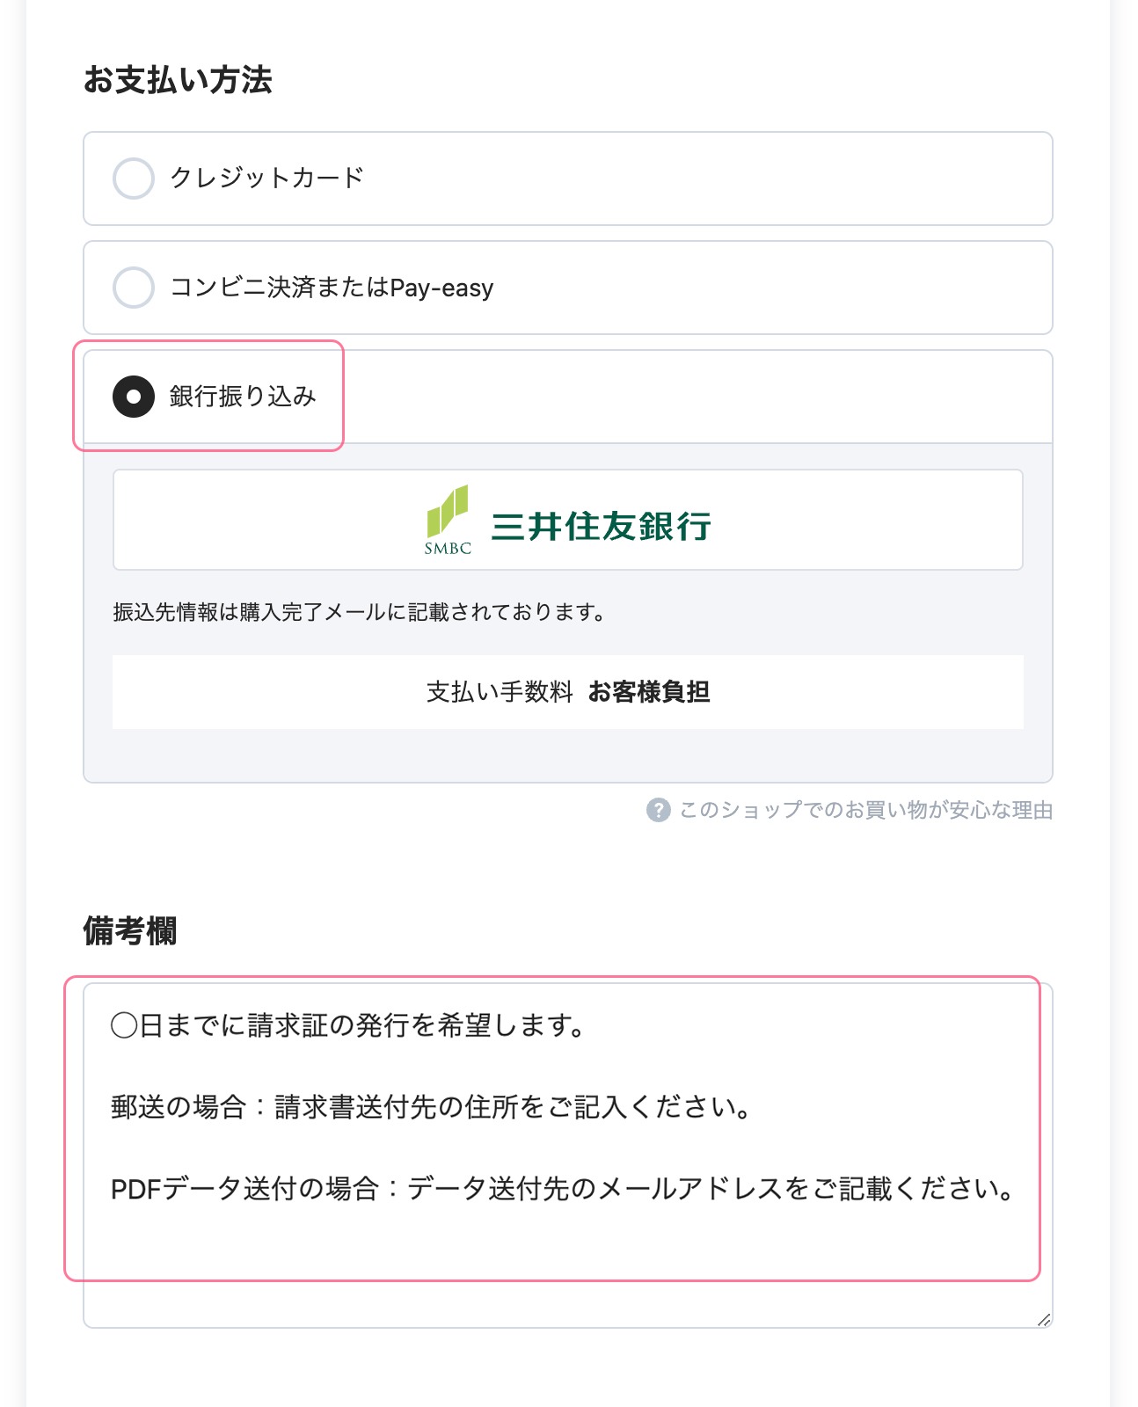Select the 銀行振り込み radio button
The width and height of the screenshot is (1138, 1407).
coord(134,397)
